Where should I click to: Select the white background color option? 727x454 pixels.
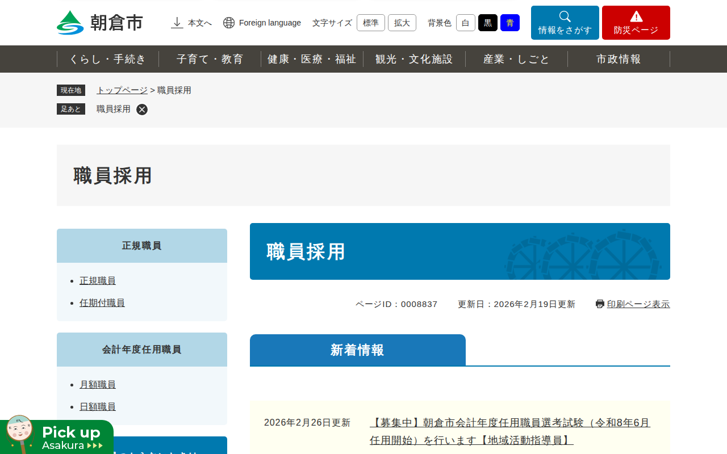[465, 23]
